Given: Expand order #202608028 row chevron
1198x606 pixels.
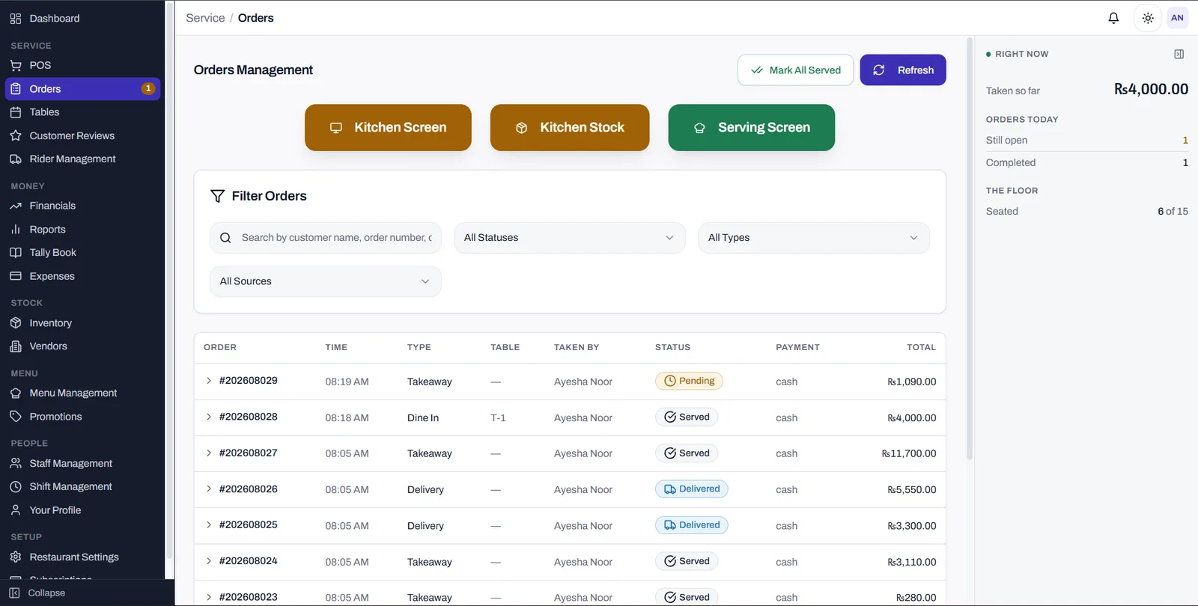Looking at the screenshot, I should 209,417.
